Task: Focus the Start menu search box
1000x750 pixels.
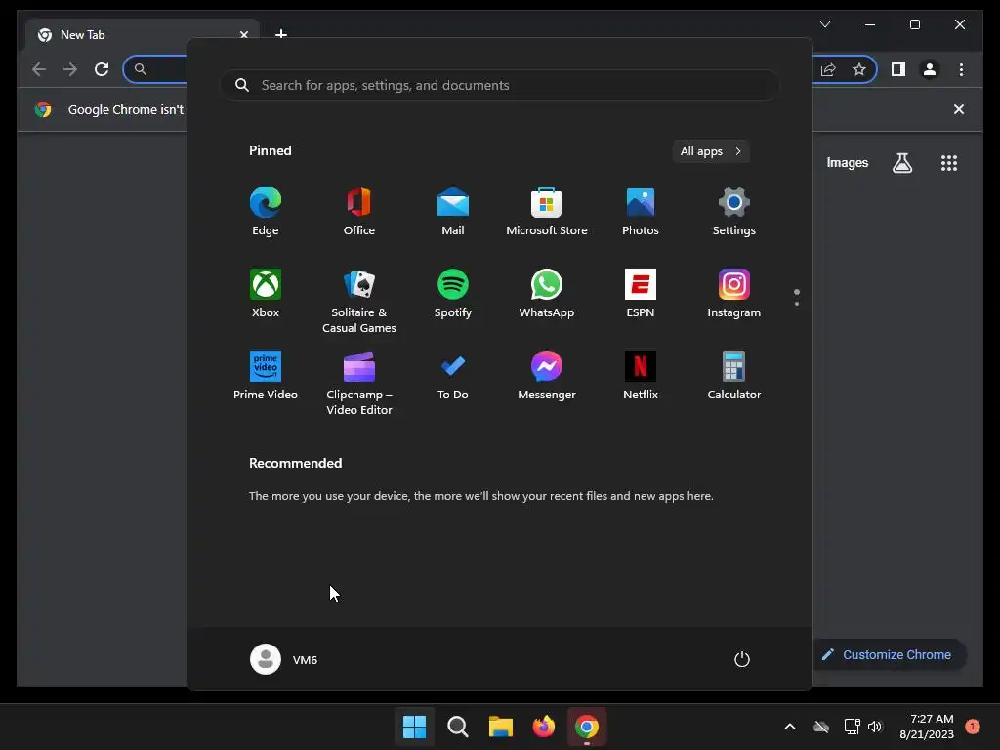Action: pos(500,86)
